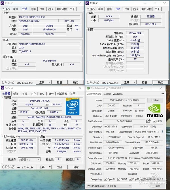
Task: Click 验证 button in mainboard CPU-Z window
Action: pyautogui.click(x=59, y=82)
